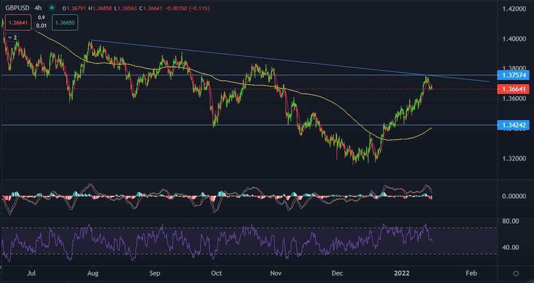Click the high price H1.36858
This screenshot has height=283, width=534.
(x=101, y=8)
